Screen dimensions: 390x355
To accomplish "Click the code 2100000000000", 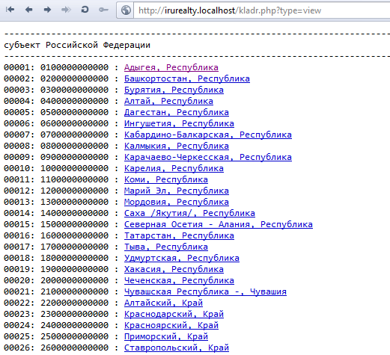I will (x=75, y=291).
